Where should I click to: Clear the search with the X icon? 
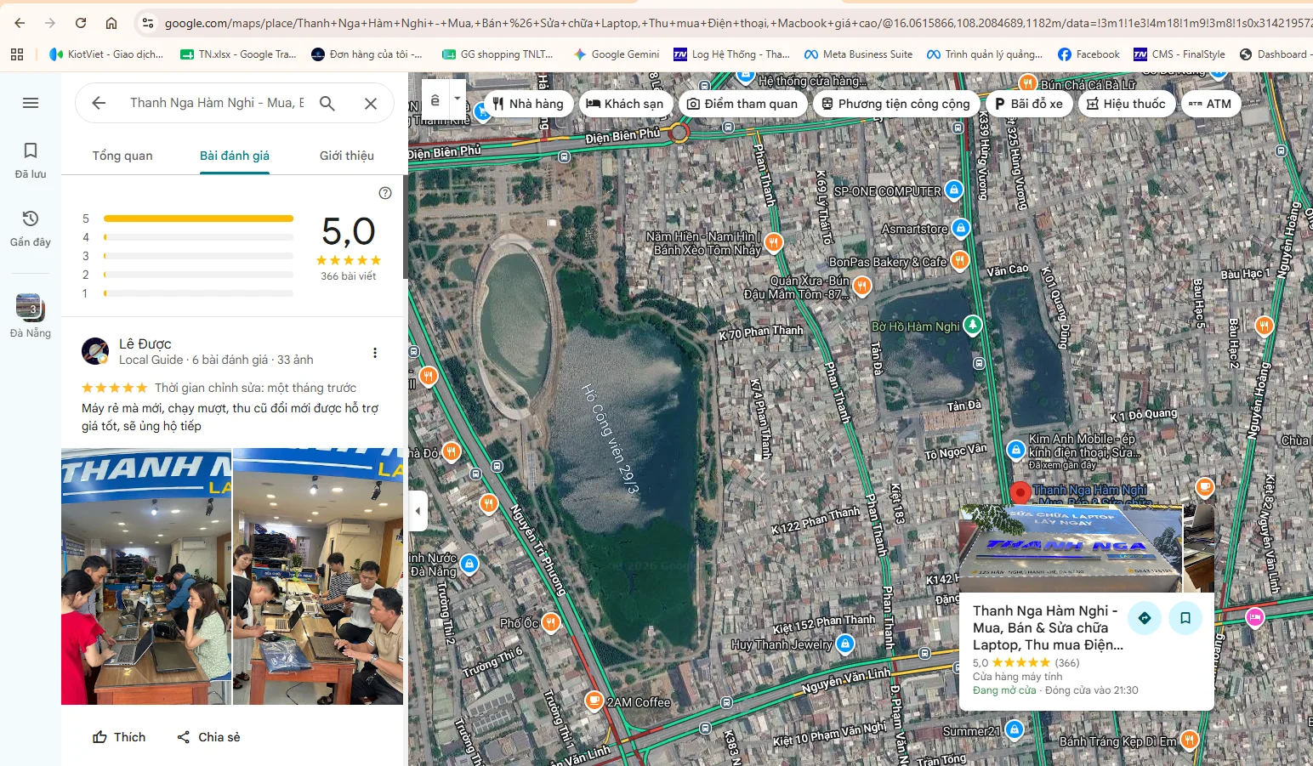371,103
